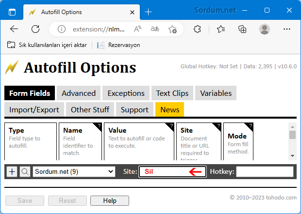Image resolution: width=301 pixels, height=214 pixels.
Task: Open the Extensions puzzle icon
Action: pos(197,29)
